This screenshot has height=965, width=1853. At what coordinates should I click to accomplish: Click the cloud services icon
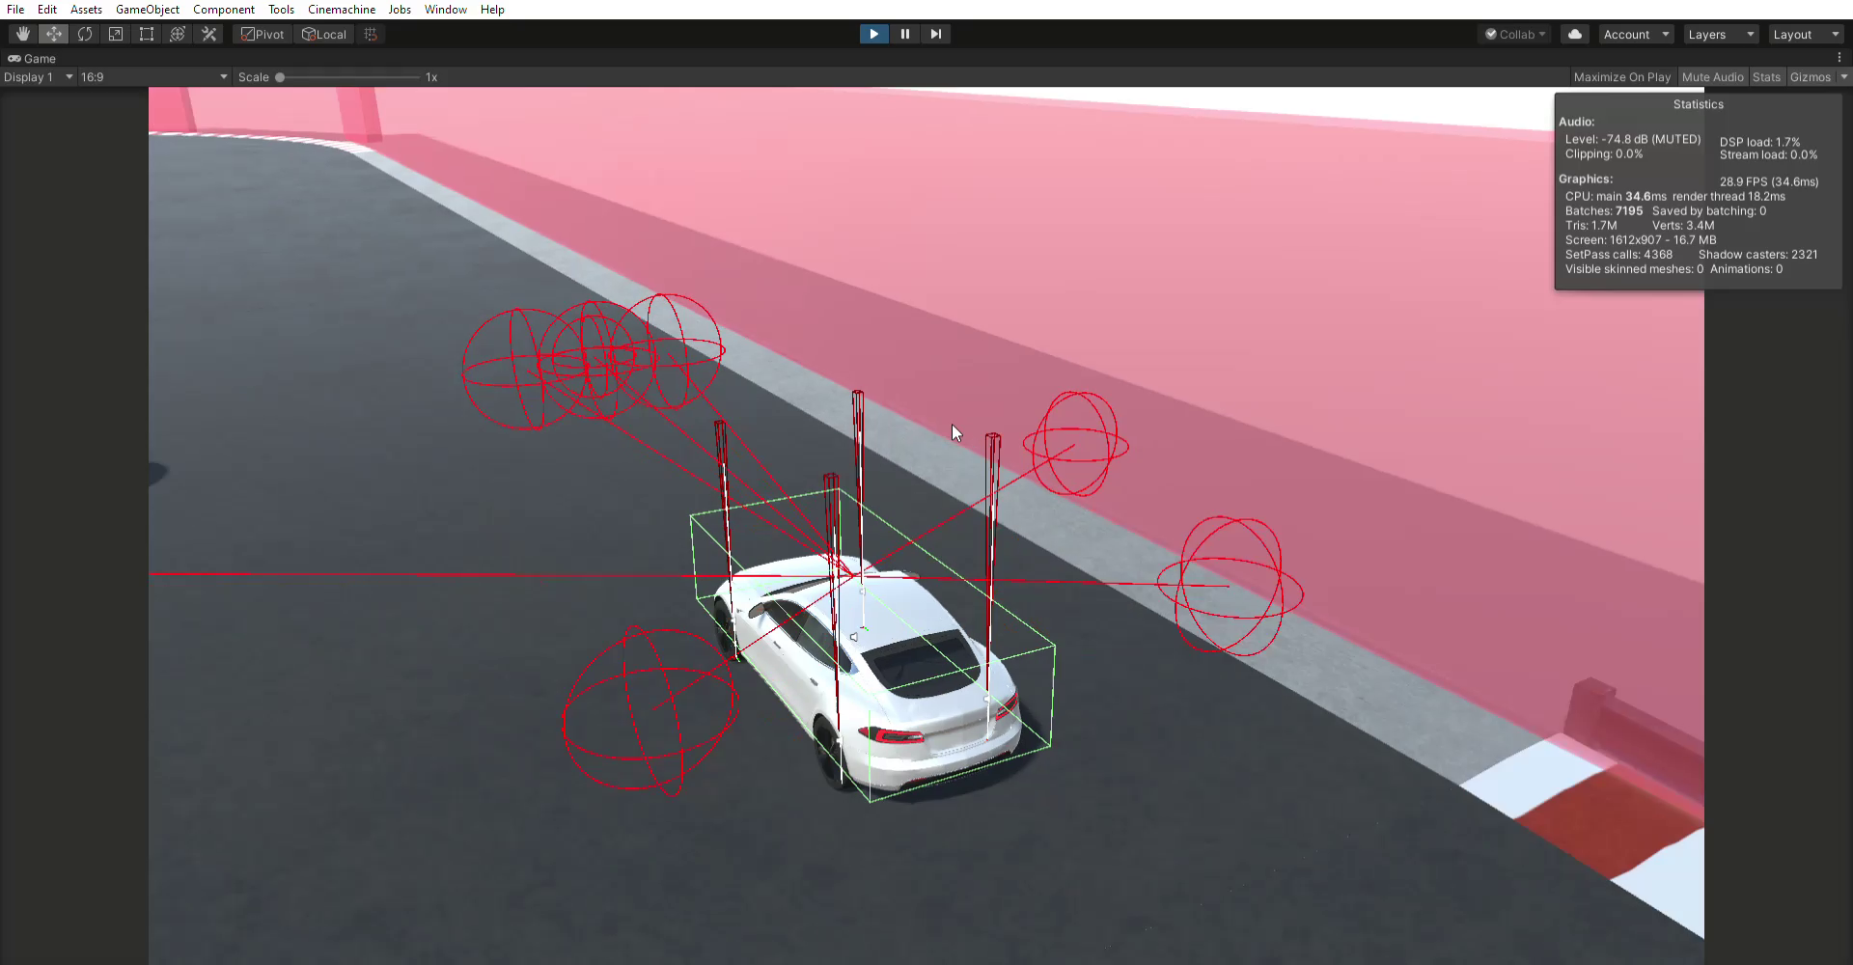(1575, 34)
